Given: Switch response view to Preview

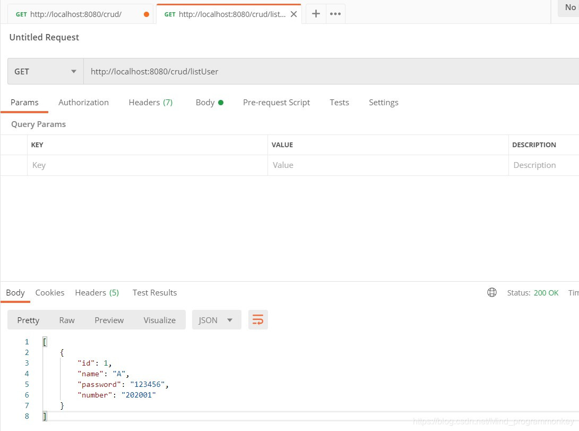Looking at the screenshot, I should (109, 320).
